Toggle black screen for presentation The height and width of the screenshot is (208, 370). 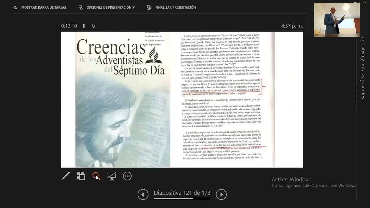click(x=112, y=176)
